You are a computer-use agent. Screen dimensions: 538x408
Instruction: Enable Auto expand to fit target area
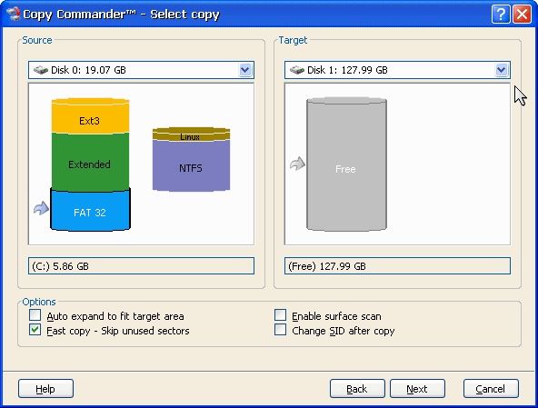click(x=35, y=315)
